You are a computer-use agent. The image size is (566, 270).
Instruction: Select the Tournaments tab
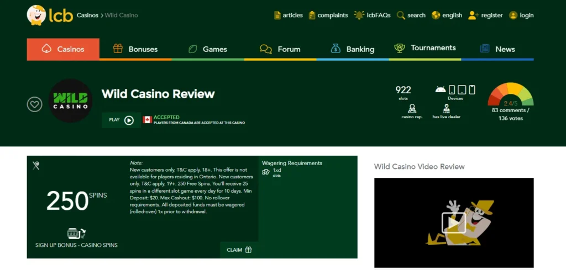click(425, 49)
